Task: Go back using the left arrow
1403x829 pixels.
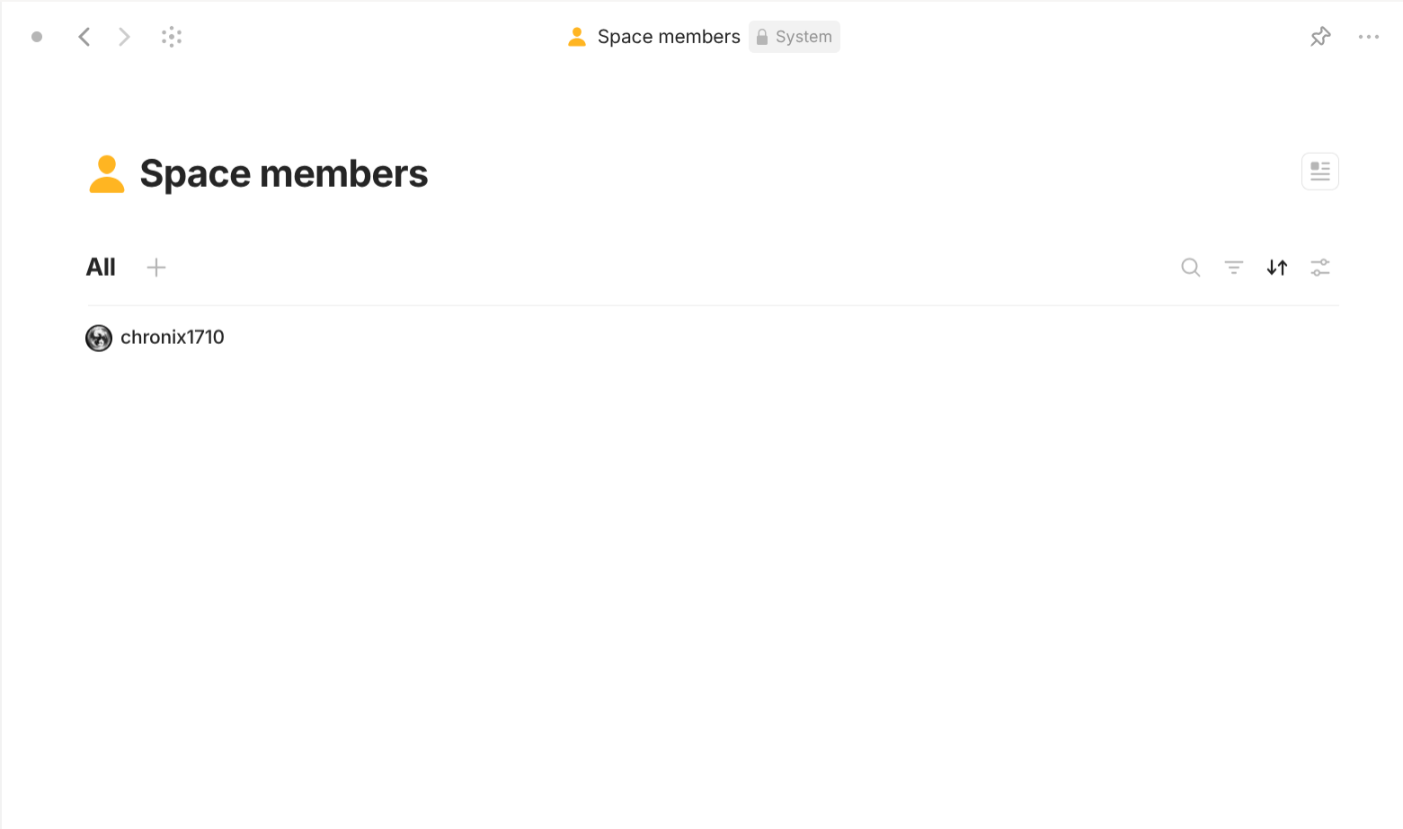Action: click(84, 37)
